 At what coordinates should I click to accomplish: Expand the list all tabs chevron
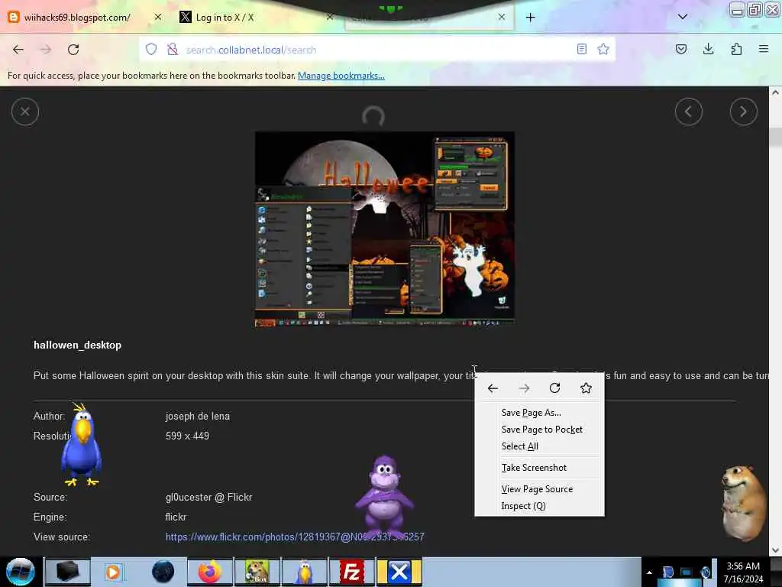tap(683, 17)
